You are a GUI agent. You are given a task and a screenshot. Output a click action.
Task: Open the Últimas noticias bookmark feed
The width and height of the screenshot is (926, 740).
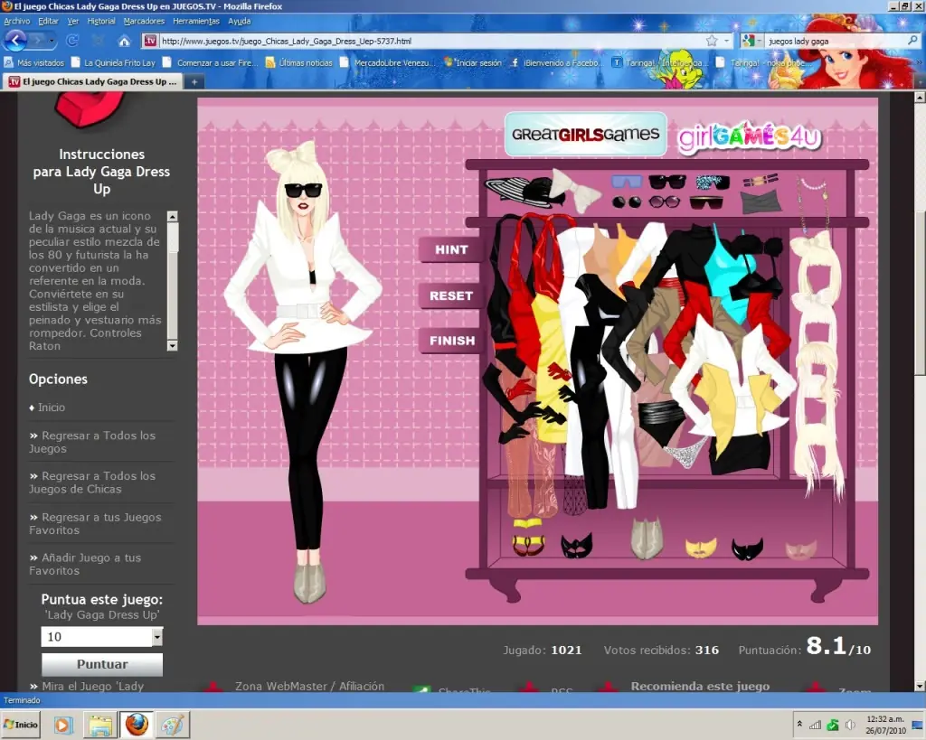[298, 62]
